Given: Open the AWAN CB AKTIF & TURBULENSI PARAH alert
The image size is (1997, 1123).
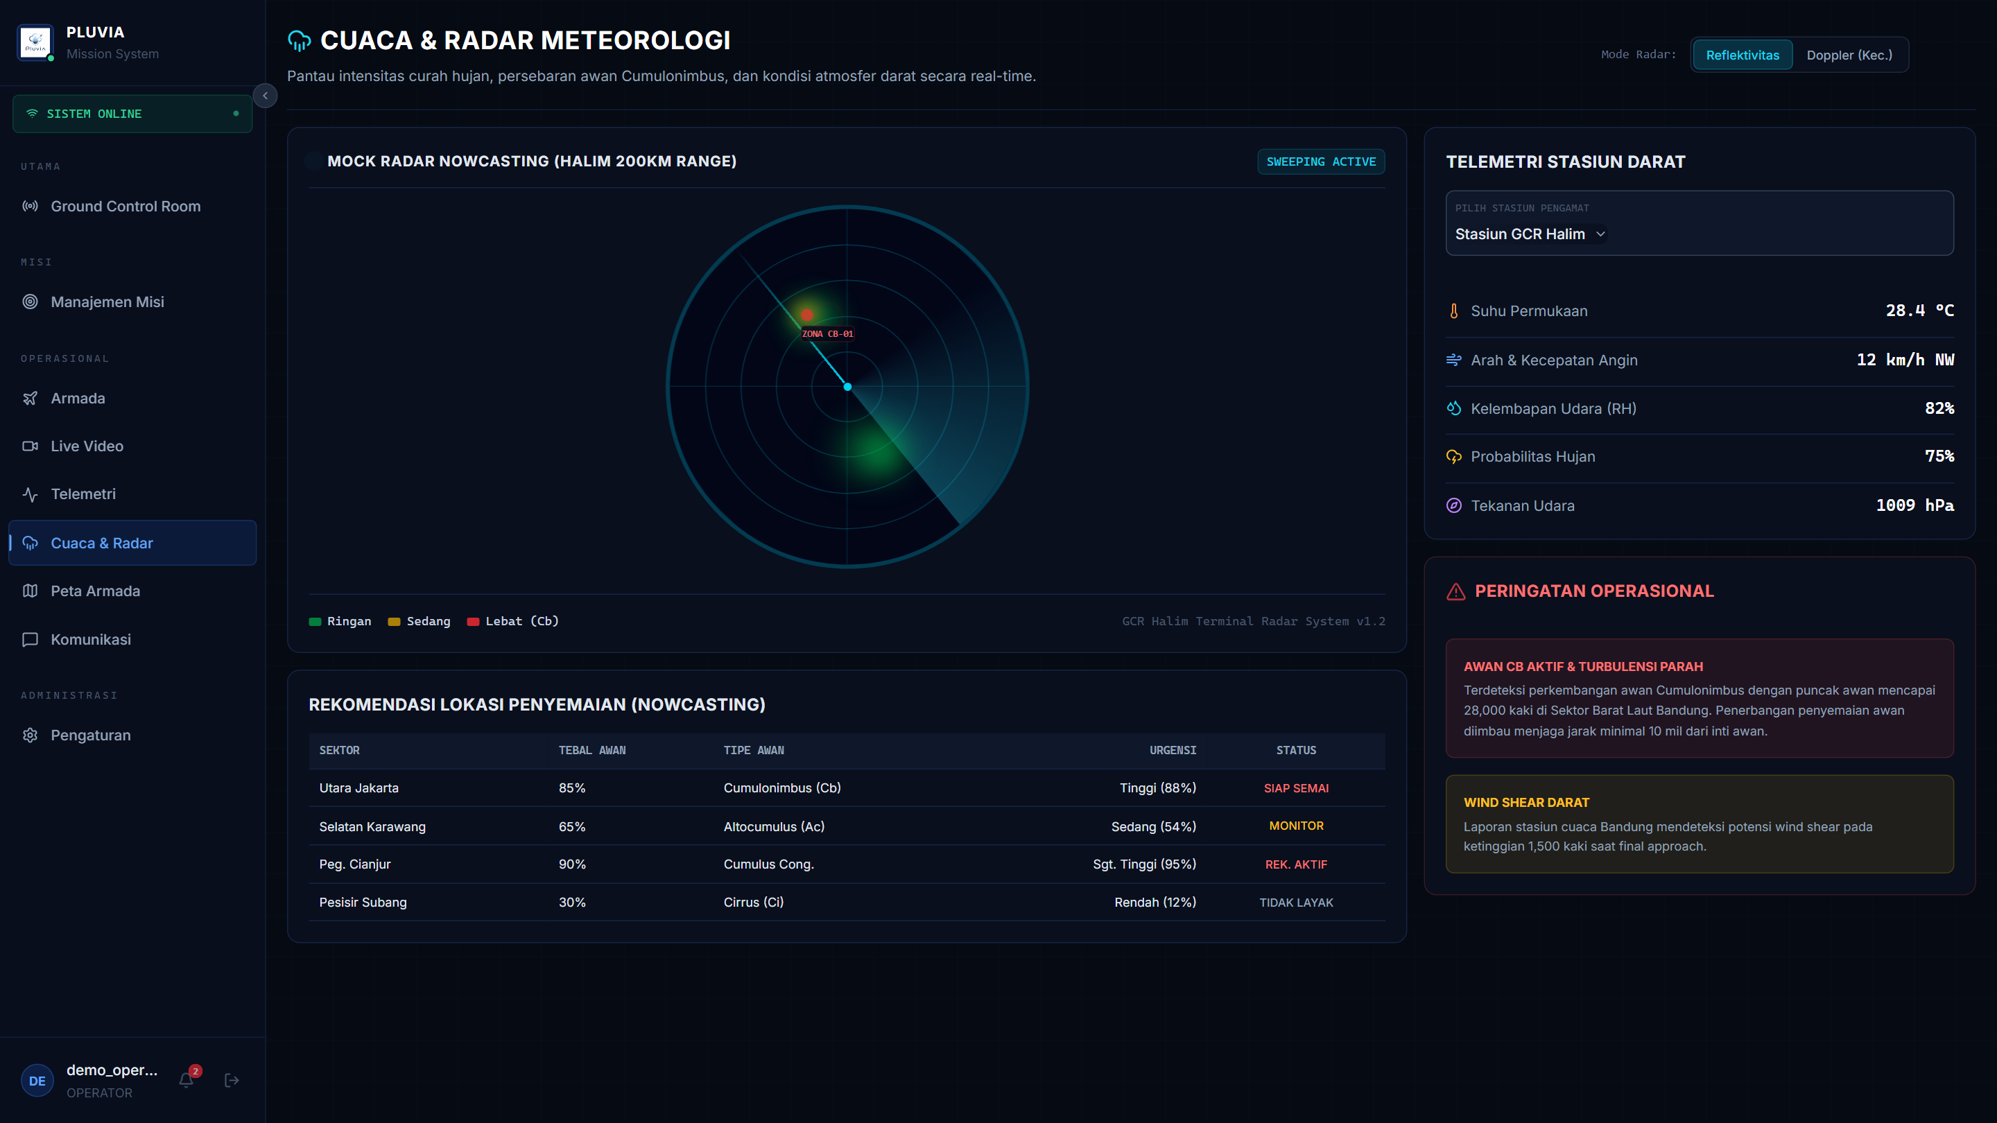Looking at the screenshot, I should click(1700, 698).
